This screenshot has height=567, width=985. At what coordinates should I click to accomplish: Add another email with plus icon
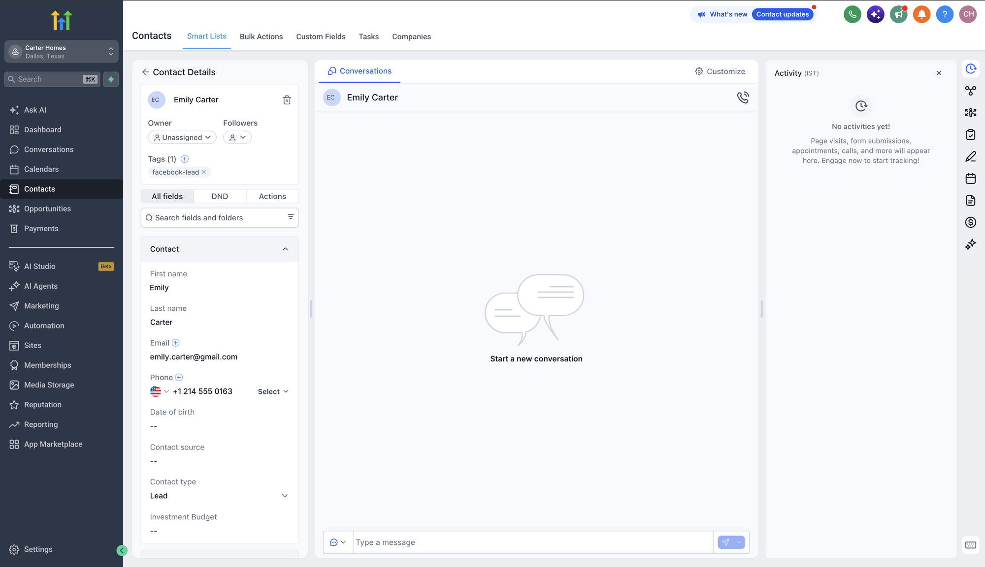175,343
